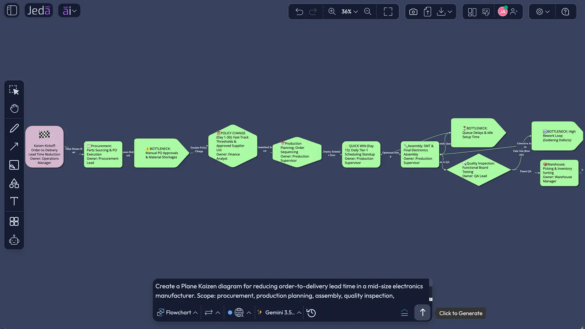Invite collaborator with add-user icon

coord(514,12)
